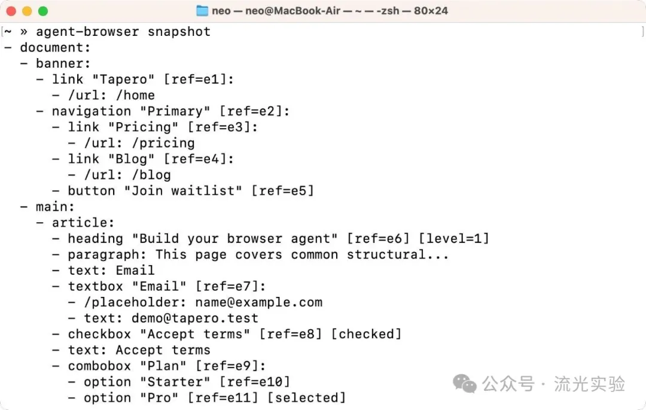The width and height of the screenshot is (646, 410).
Task: Click the link "Blog" ref=e4 line
Action: pos(143,159)
